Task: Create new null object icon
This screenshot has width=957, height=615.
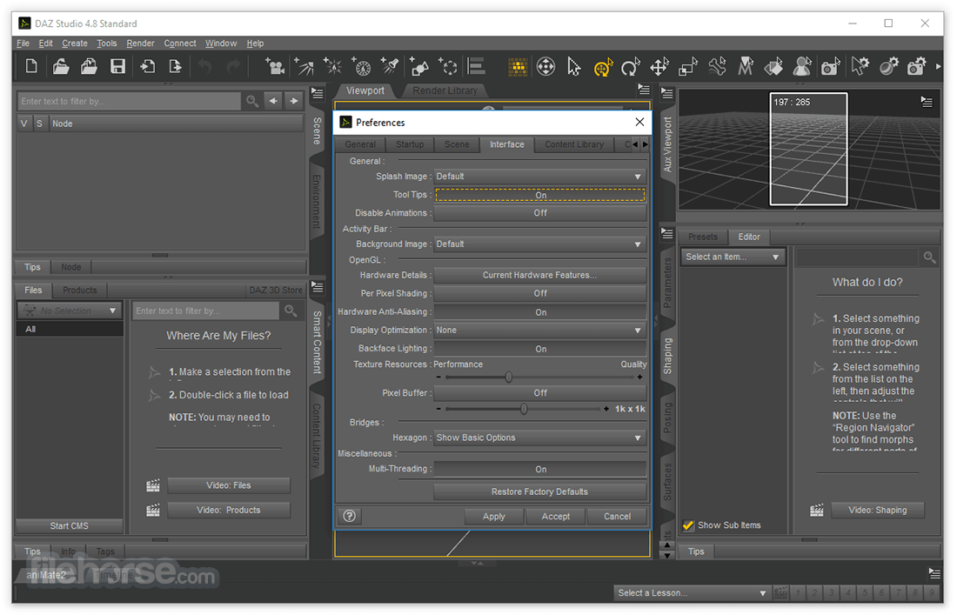Action: click(447, 66)
